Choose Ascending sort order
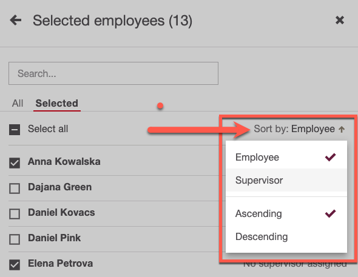Screen dimensions: 358x277 [x=286, y=213]
